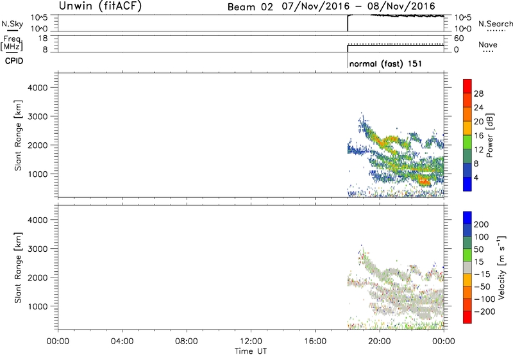Click the '1000' tick in velocity panel
Screen dimensions: 513x355
[x=38, y=306]
